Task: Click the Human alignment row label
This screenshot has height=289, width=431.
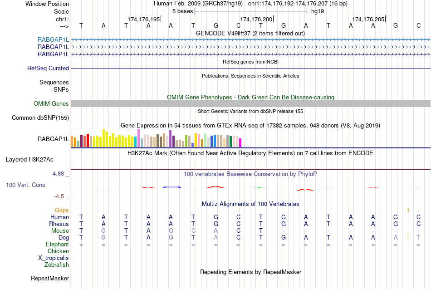Action: (x=59, y=217)
